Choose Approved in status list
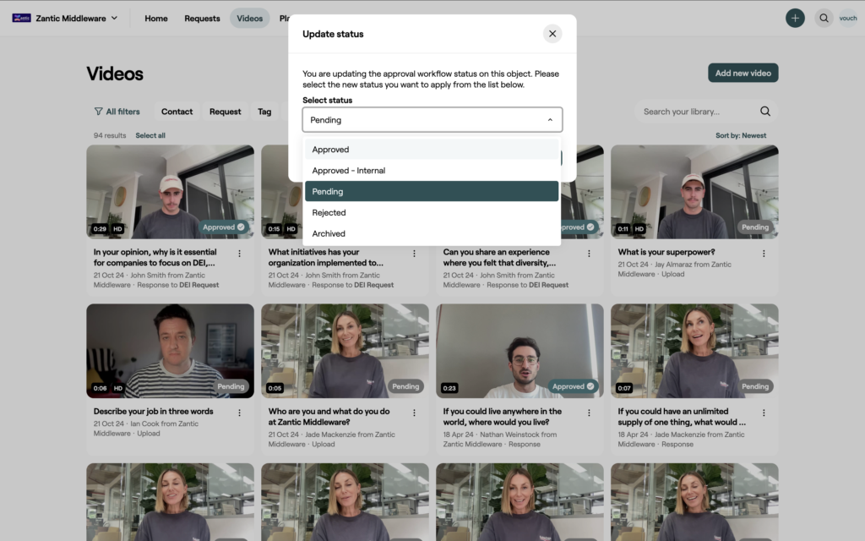The width and height of the screenshot is (865, 541). coord(432,149)
